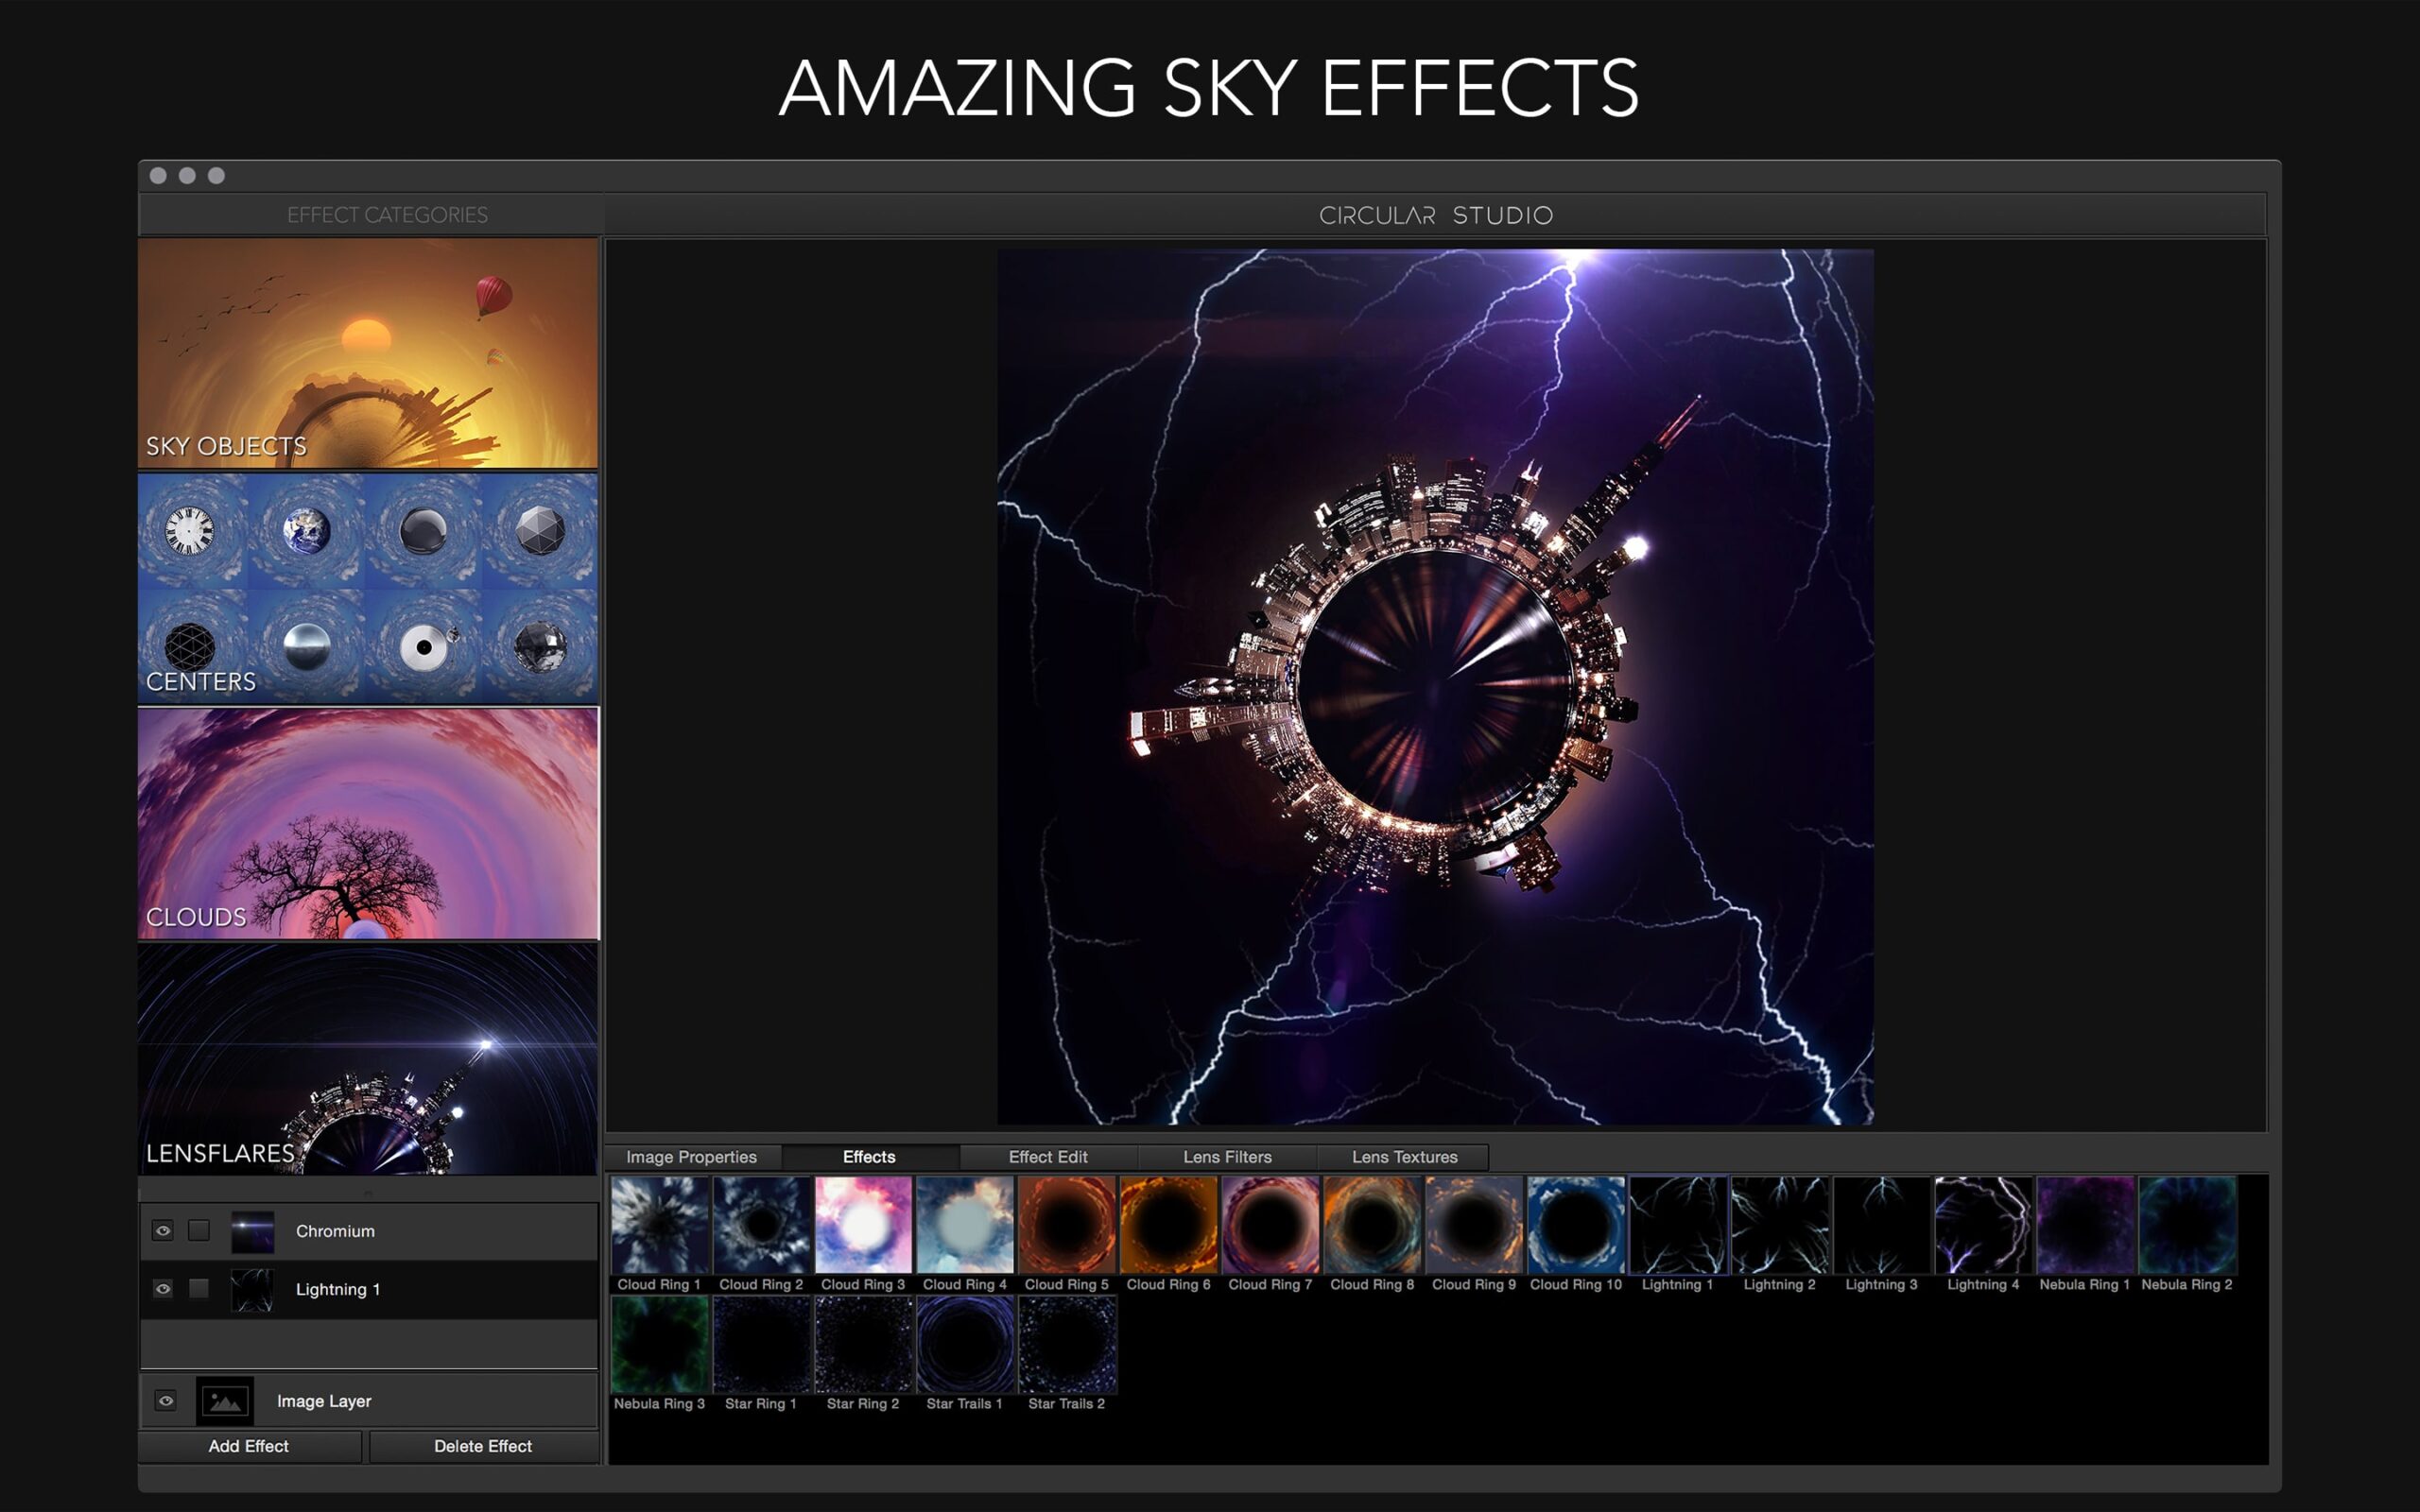Click the Lightning 1 layer thumbnail icon
The image size is (2420, 1512).
pos(252,1289)
